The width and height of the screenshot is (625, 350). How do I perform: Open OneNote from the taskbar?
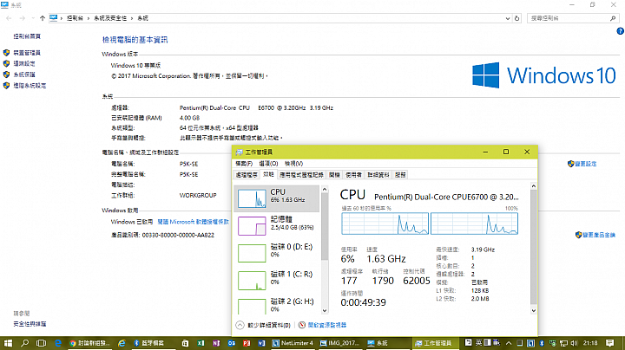coord(216,343)
